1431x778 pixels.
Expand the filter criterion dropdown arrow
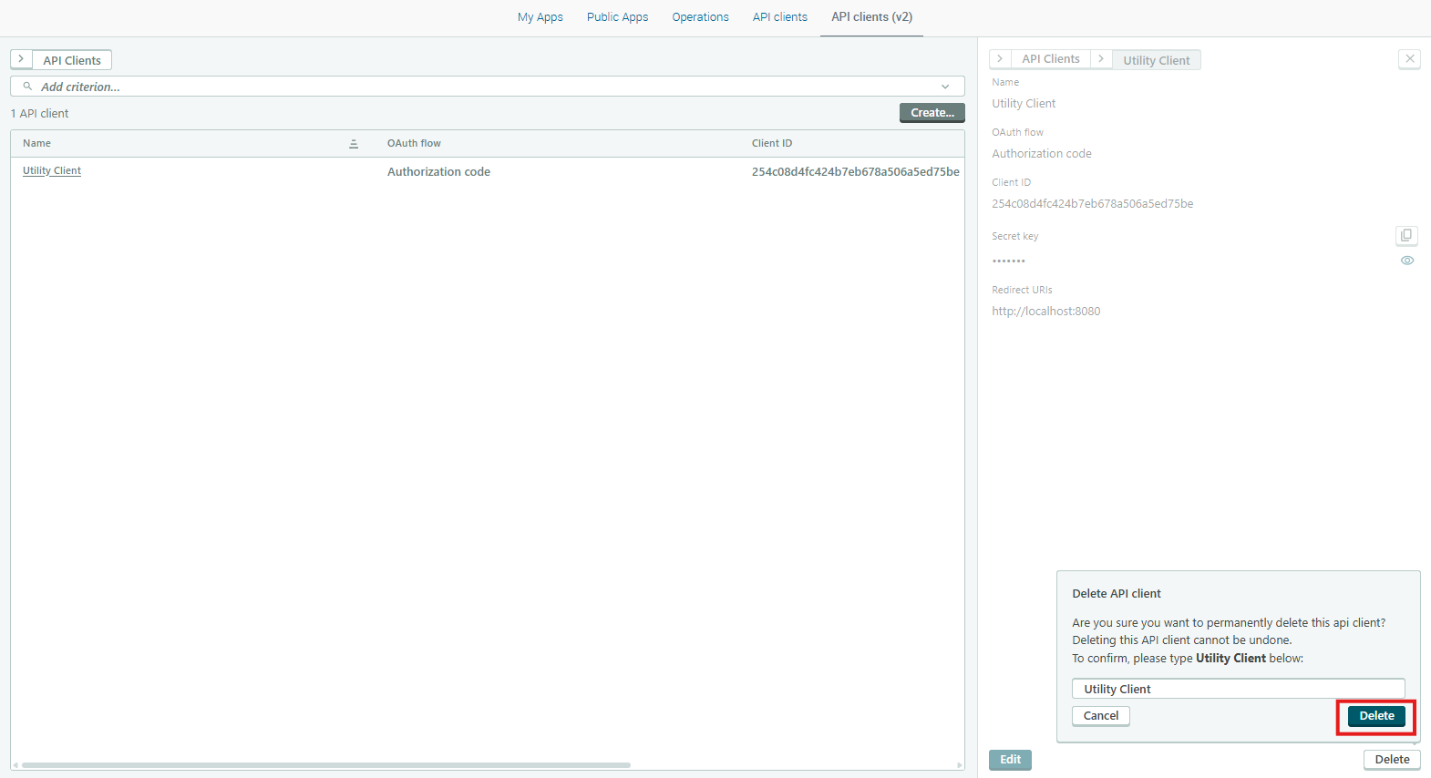pyautogui.click(x=945, y=87)
